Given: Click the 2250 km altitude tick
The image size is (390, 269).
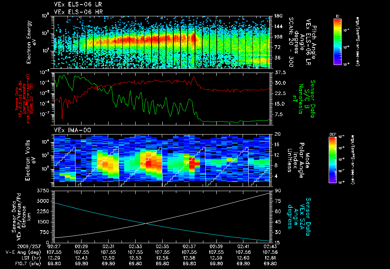Looking at the screenshot, I should 43,211.
